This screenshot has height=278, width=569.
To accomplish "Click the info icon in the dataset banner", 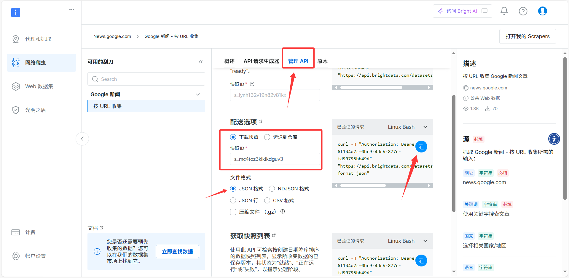I will [97, 252].
